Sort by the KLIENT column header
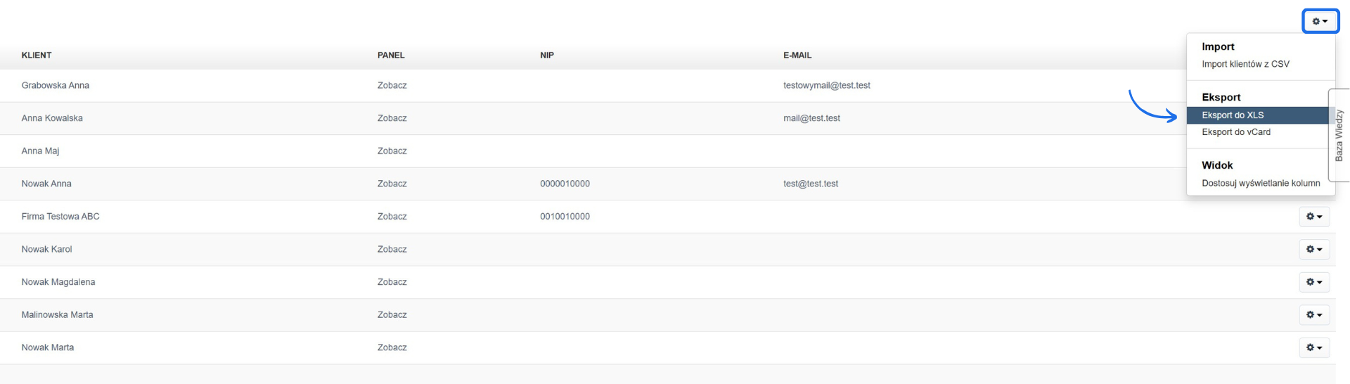 (37, 56)
